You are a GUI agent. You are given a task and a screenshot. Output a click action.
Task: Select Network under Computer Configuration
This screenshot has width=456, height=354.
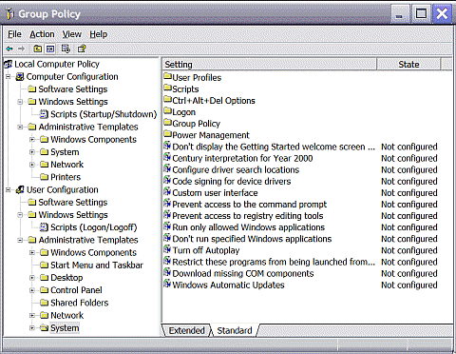coord(67,165)
